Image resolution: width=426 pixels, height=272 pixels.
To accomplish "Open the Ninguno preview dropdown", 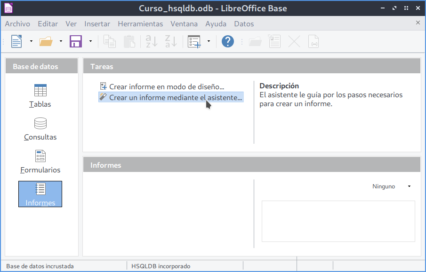I will coord(392,187).
